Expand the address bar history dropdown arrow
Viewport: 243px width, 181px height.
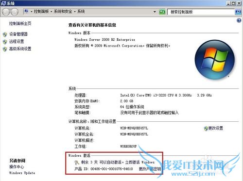(155, 12)
